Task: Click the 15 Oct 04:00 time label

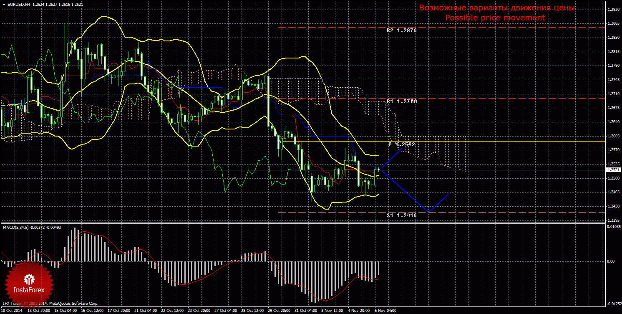Action: click(65, 311)
